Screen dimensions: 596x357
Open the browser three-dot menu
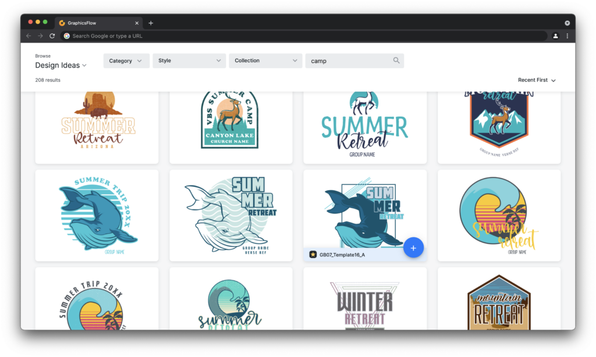pos(567,35)
